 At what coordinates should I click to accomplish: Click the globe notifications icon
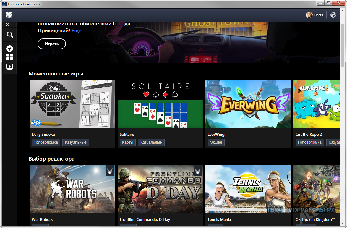click(x=333, y=15)
